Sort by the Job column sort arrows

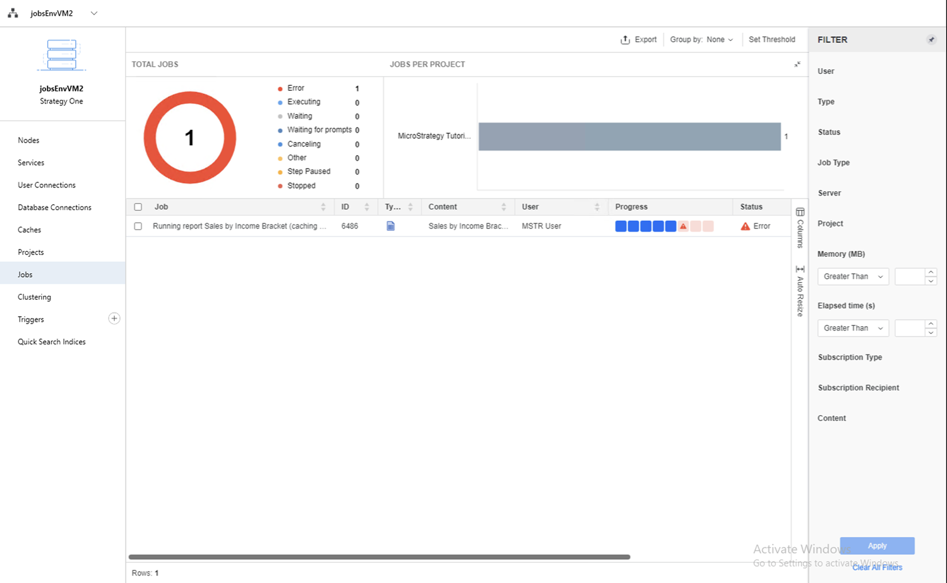[x=323, y=207]
